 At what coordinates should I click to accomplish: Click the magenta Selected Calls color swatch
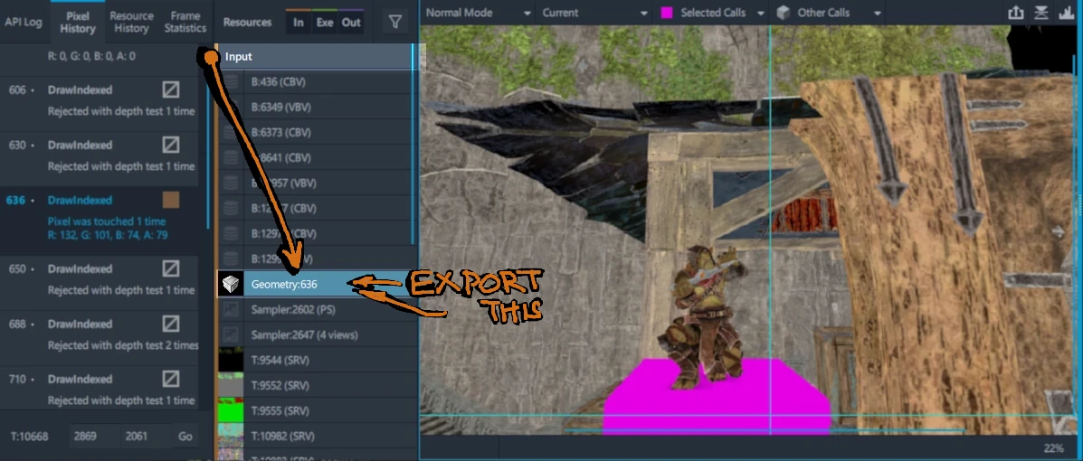click(x=667, y=13)
